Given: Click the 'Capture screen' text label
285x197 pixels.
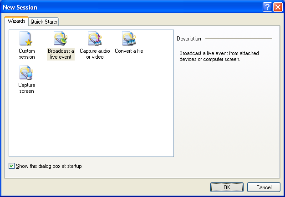Looking at the screenshot, I should (27, 88).
